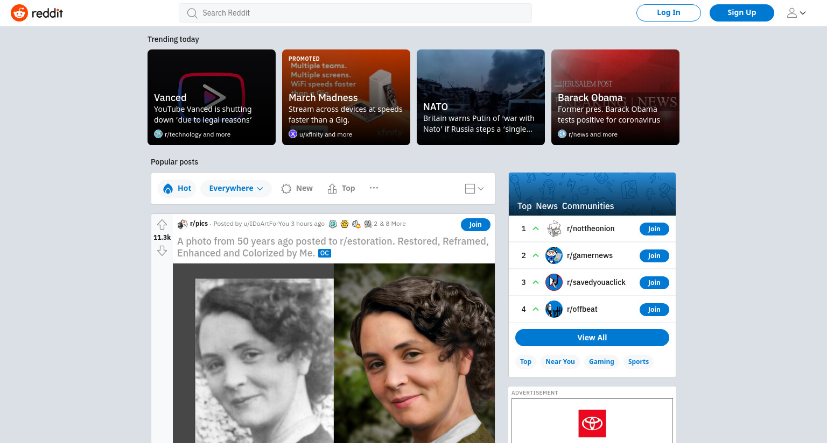
Task: Open the restored photo post image
Action: click(x=334, y=353)
